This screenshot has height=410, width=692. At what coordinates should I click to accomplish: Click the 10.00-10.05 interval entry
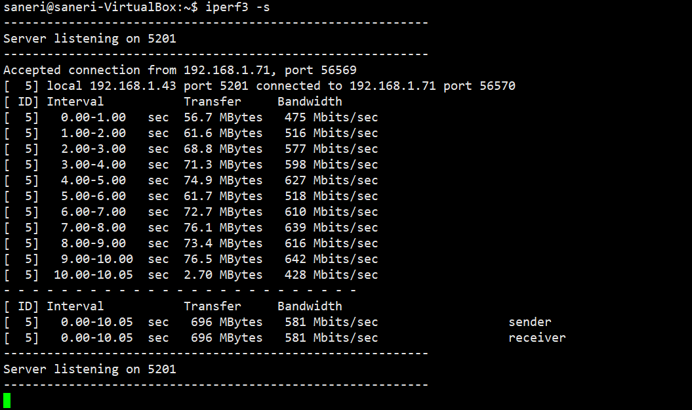(93, 275)
